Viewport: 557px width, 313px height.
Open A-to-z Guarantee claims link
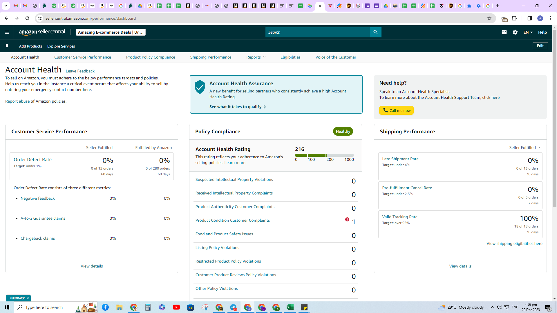click(43, 218)
